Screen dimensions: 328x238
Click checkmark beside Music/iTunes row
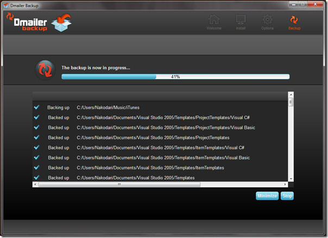36,107
